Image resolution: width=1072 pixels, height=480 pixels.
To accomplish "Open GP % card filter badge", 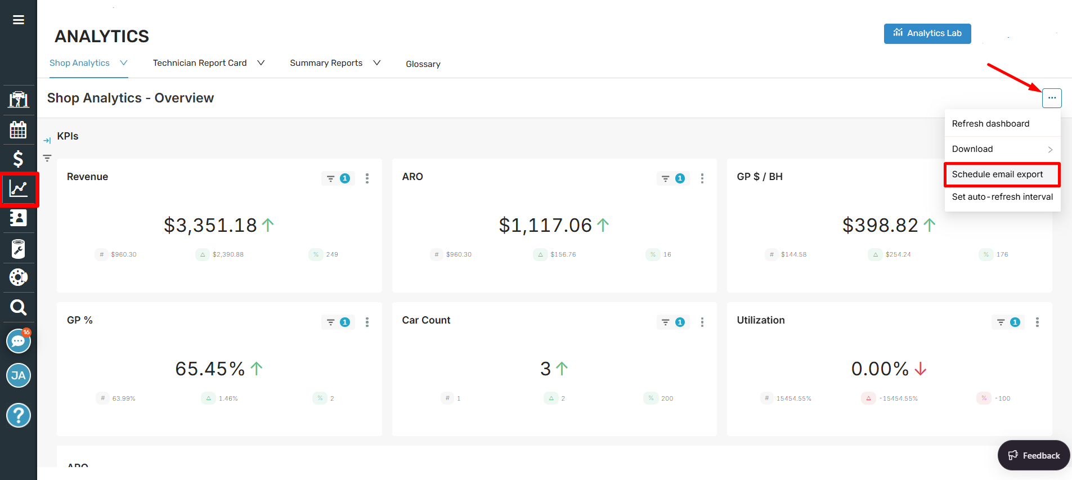I will pos(338,322).
